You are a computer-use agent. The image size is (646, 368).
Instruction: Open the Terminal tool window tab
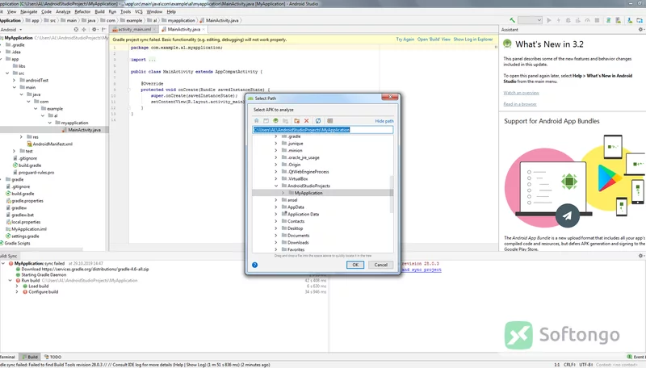tap(7, 357)
